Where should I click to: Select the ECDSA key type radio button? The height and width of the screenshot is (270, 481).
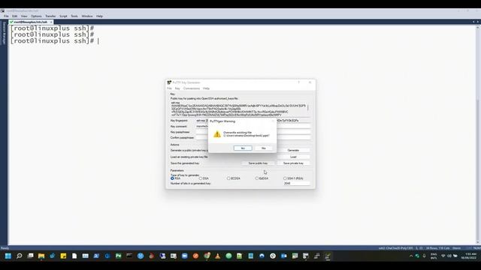point(228,178)
